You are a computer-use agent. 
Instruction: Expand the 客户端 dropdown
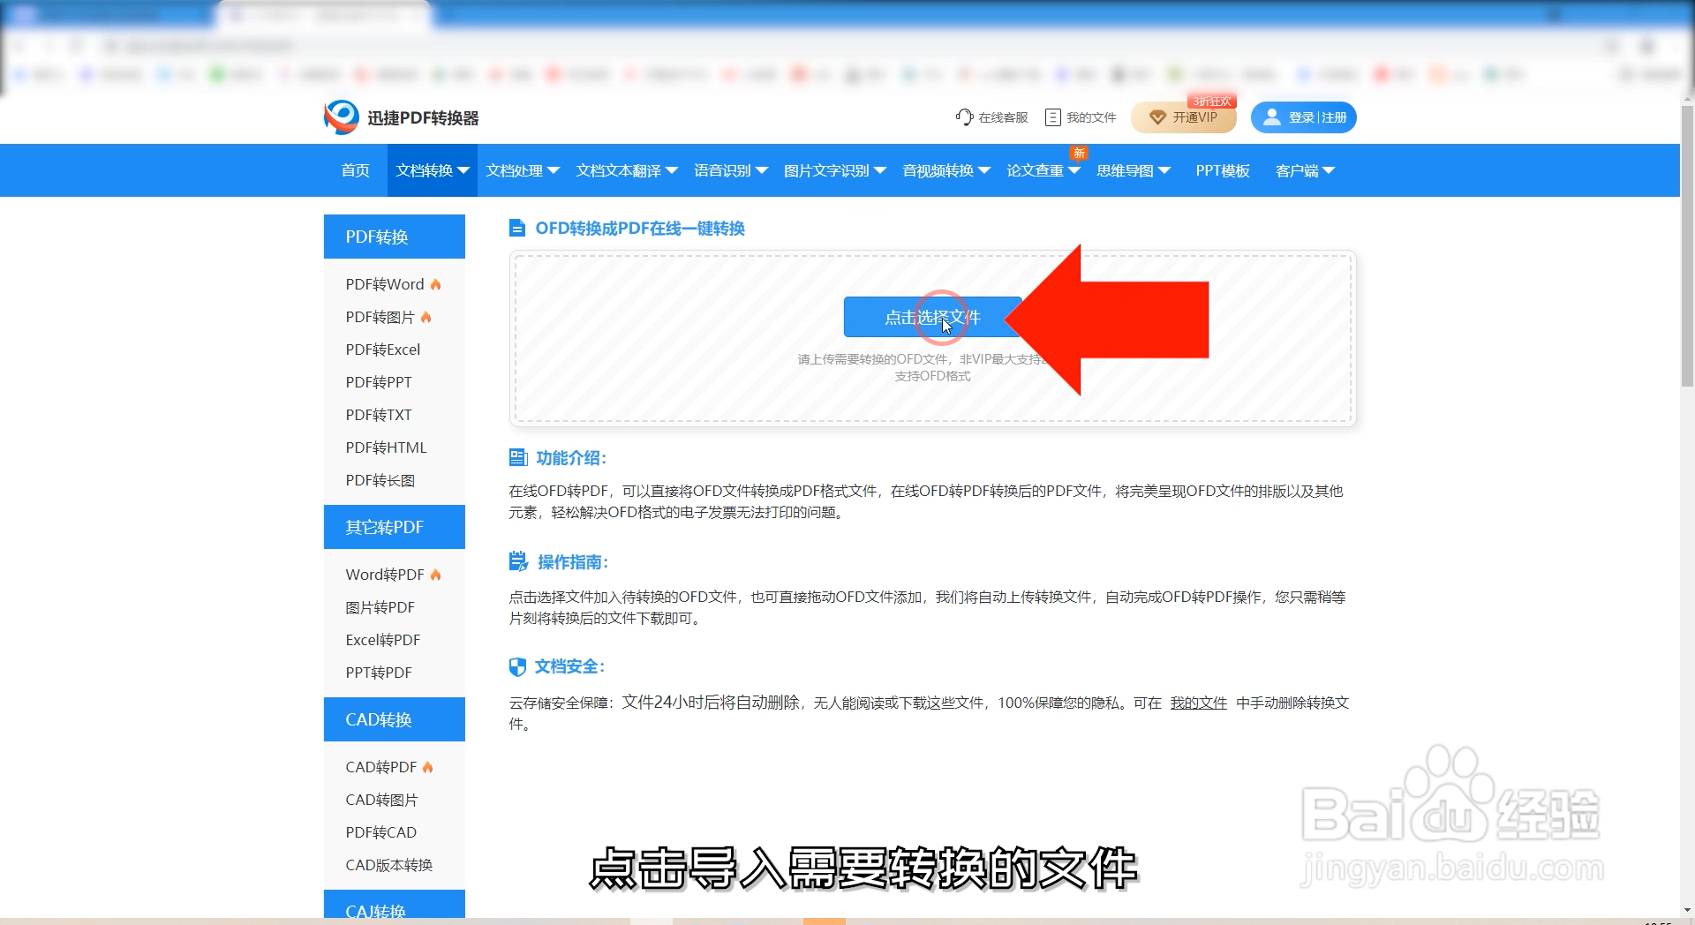(1304, 170)
